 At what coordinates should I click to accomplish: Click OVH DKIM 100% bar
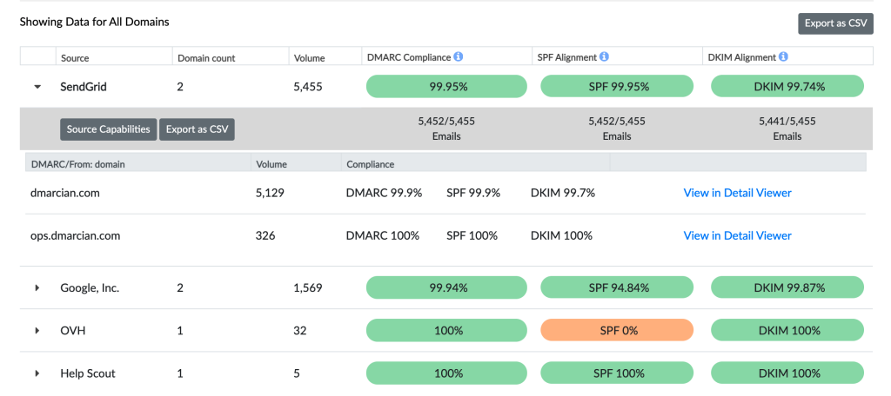[787, 330]
